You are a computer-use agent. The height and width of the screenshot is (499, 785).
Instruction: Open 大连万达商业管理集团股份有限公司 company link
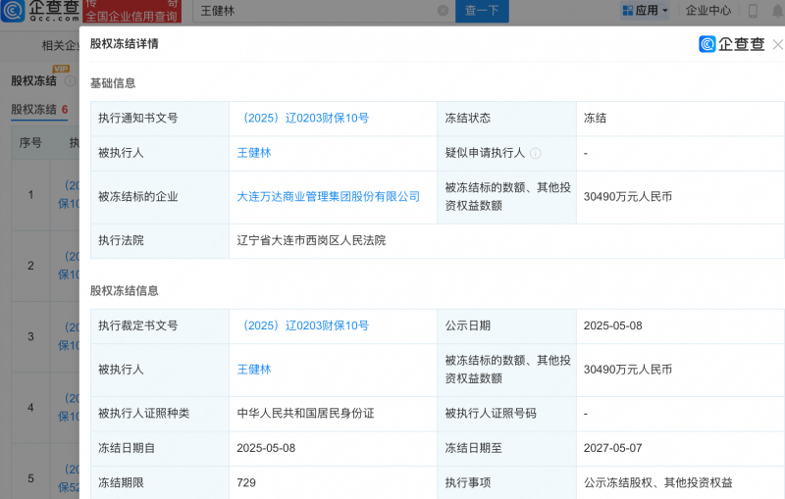[x=329, y=197]
